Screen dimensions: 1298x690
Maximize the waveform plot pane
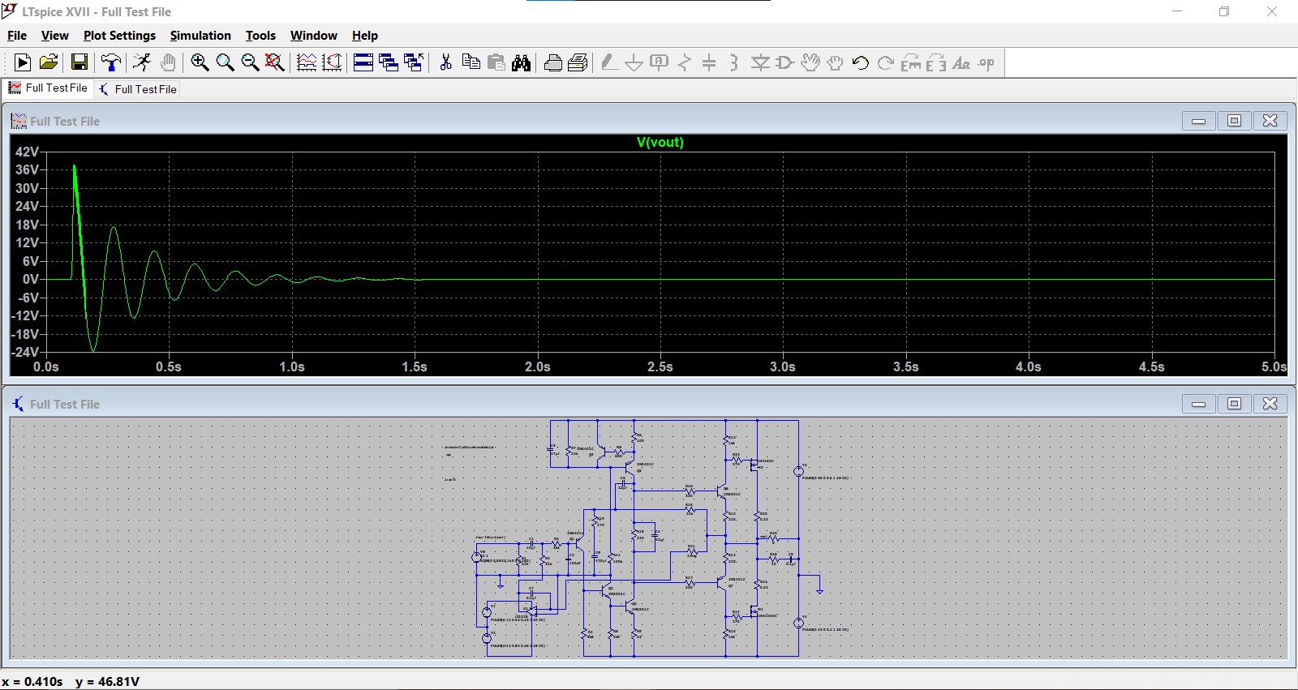[x=1234, y=121]
